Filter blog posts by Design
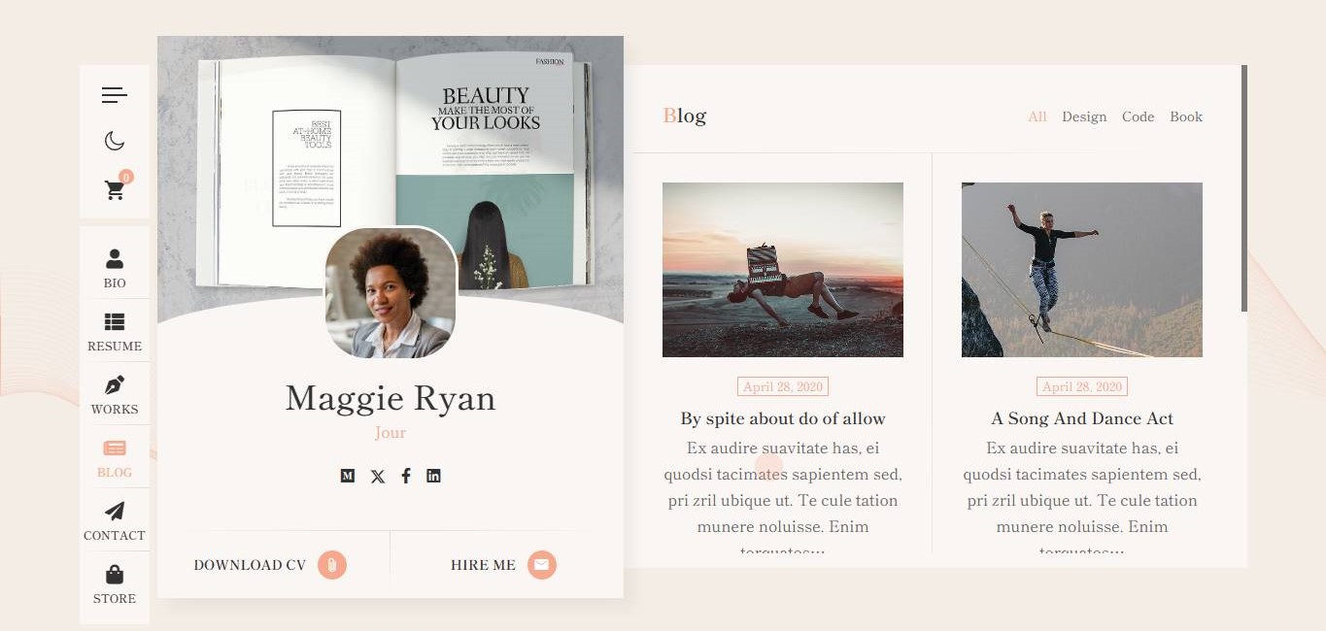 [1084, 116]
